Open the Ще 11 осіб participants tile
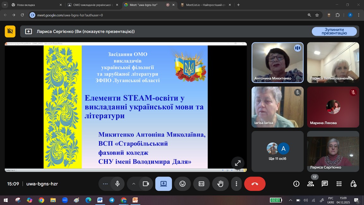364x205 pixels. click(277, 151)
